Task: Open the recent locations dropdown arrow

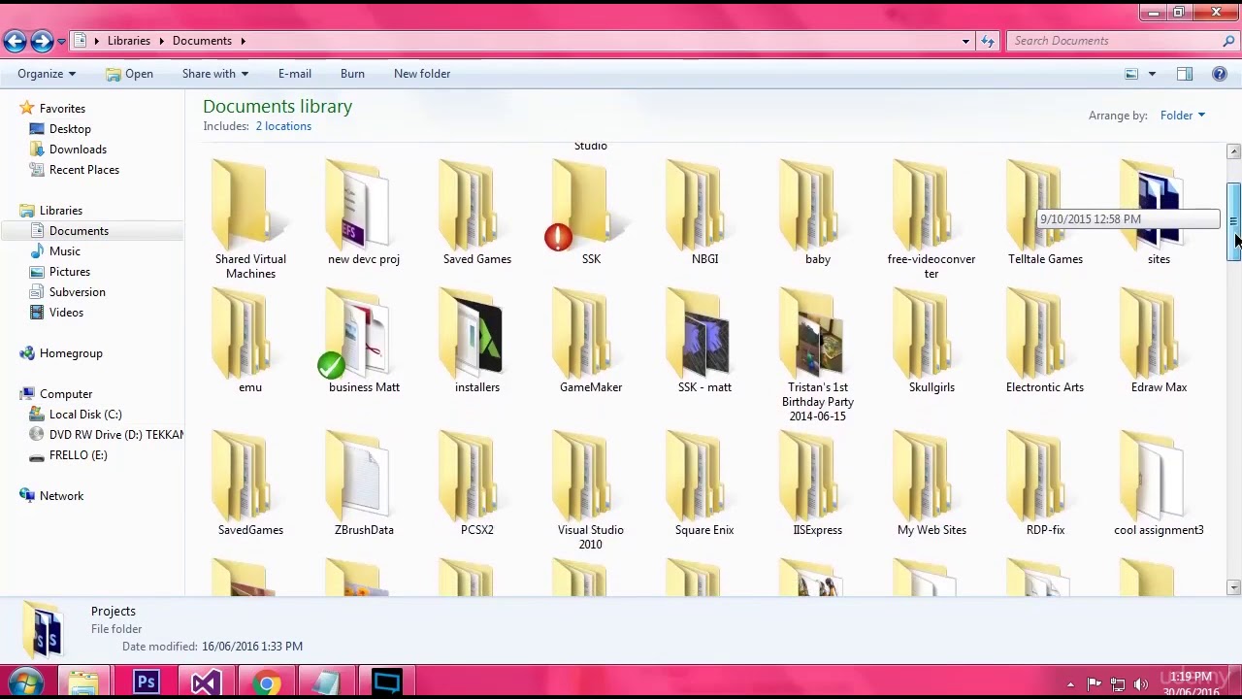Action: 61,42
